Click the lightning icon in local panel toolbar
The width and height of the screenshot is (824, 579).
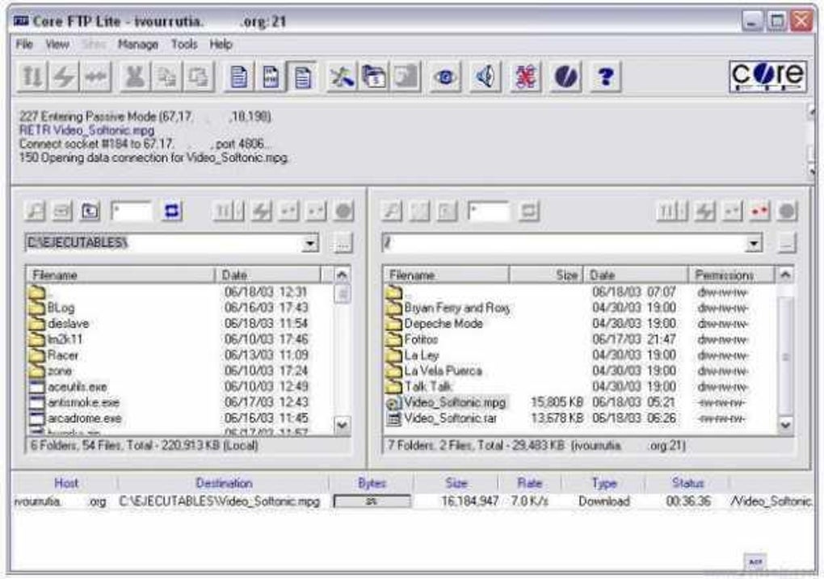262,212
